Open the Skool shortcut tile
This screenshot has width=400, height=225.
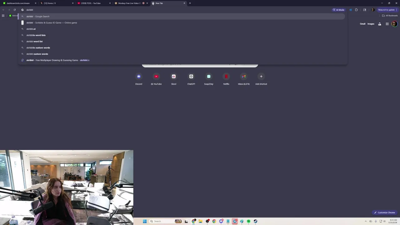(x=174, y=79)
